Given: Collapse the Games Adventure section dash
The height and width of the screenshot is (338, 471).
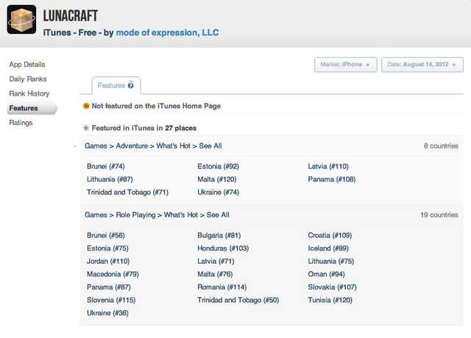Looking at the screenshot, I should [75, 146].
